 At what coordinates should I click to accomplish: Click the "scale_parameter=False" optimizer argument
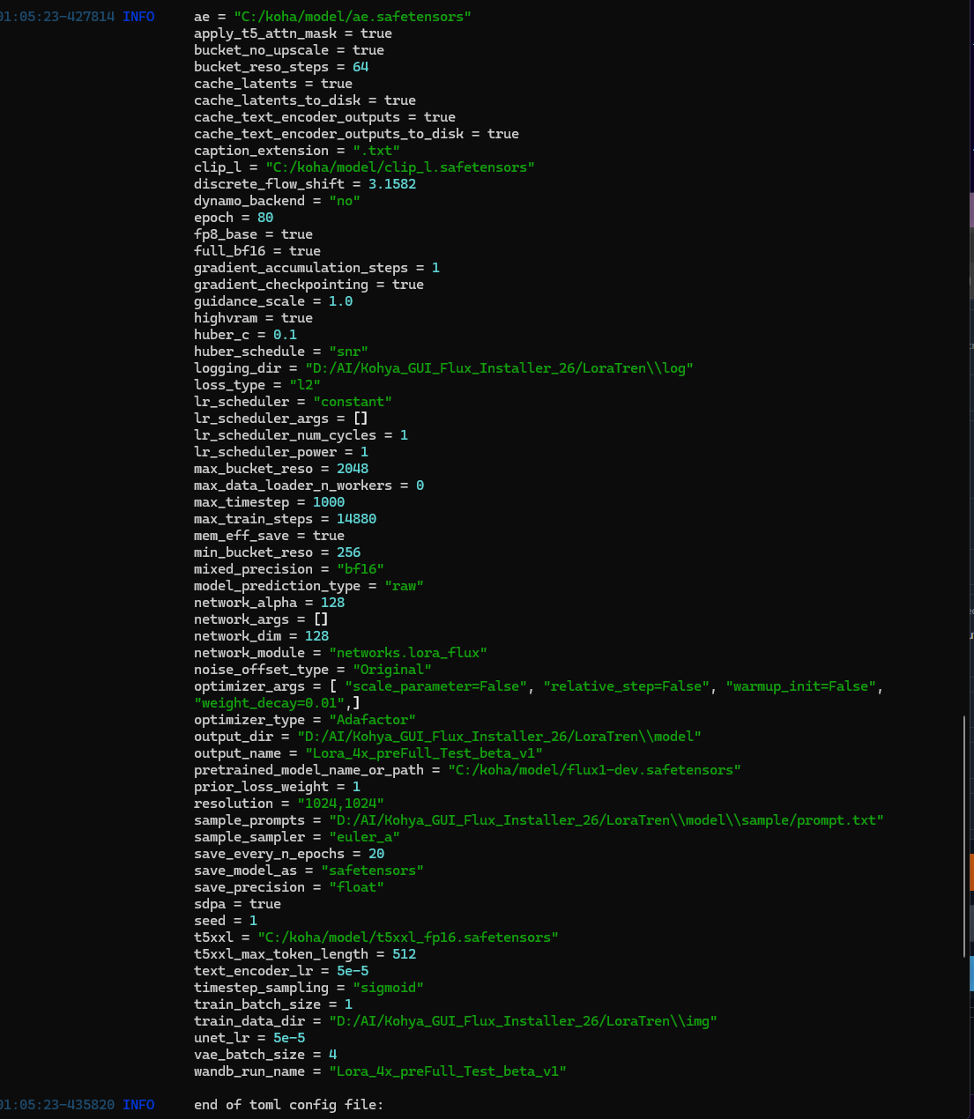coord(435,686)
